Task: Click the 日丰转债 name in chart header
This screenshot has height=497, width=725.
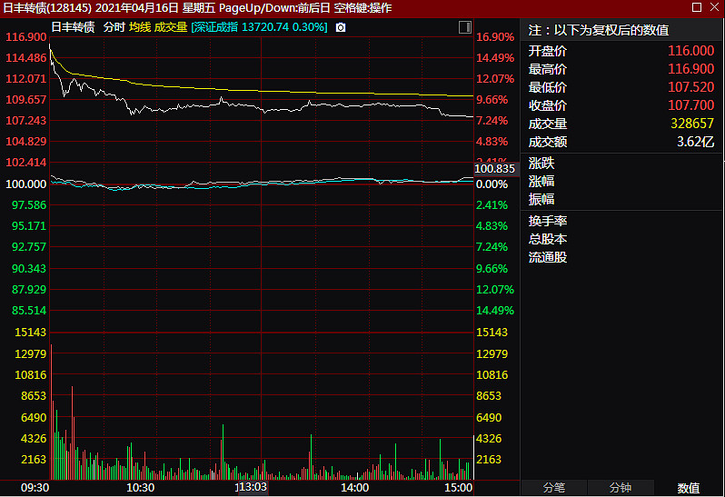Action: [73, 27]
